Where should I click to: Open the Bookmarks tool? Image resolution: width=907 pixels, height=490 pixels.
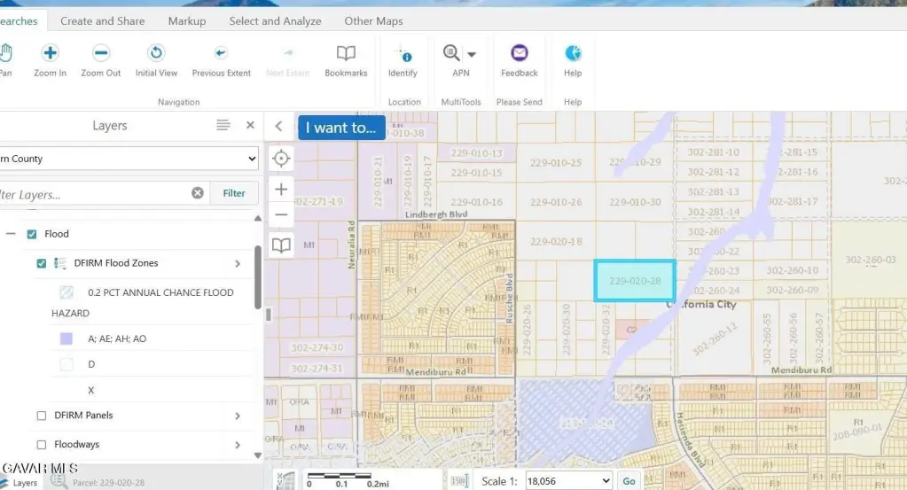pyautogui.click(x=346, y=53)
